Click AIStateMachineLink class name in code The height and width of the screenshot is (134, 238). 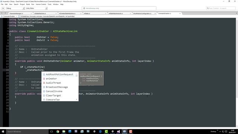pos(65,31)
